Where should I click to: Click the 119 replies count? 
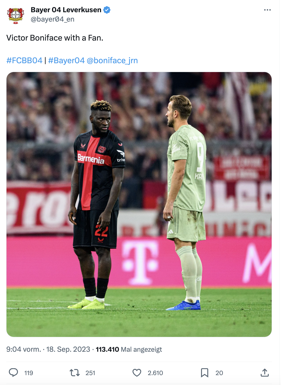click(29, 373)
